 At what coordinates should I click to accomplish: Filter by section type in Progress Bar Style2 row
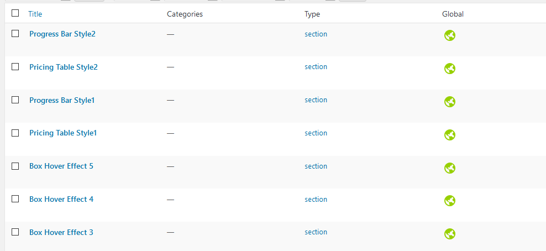(316, 34)
